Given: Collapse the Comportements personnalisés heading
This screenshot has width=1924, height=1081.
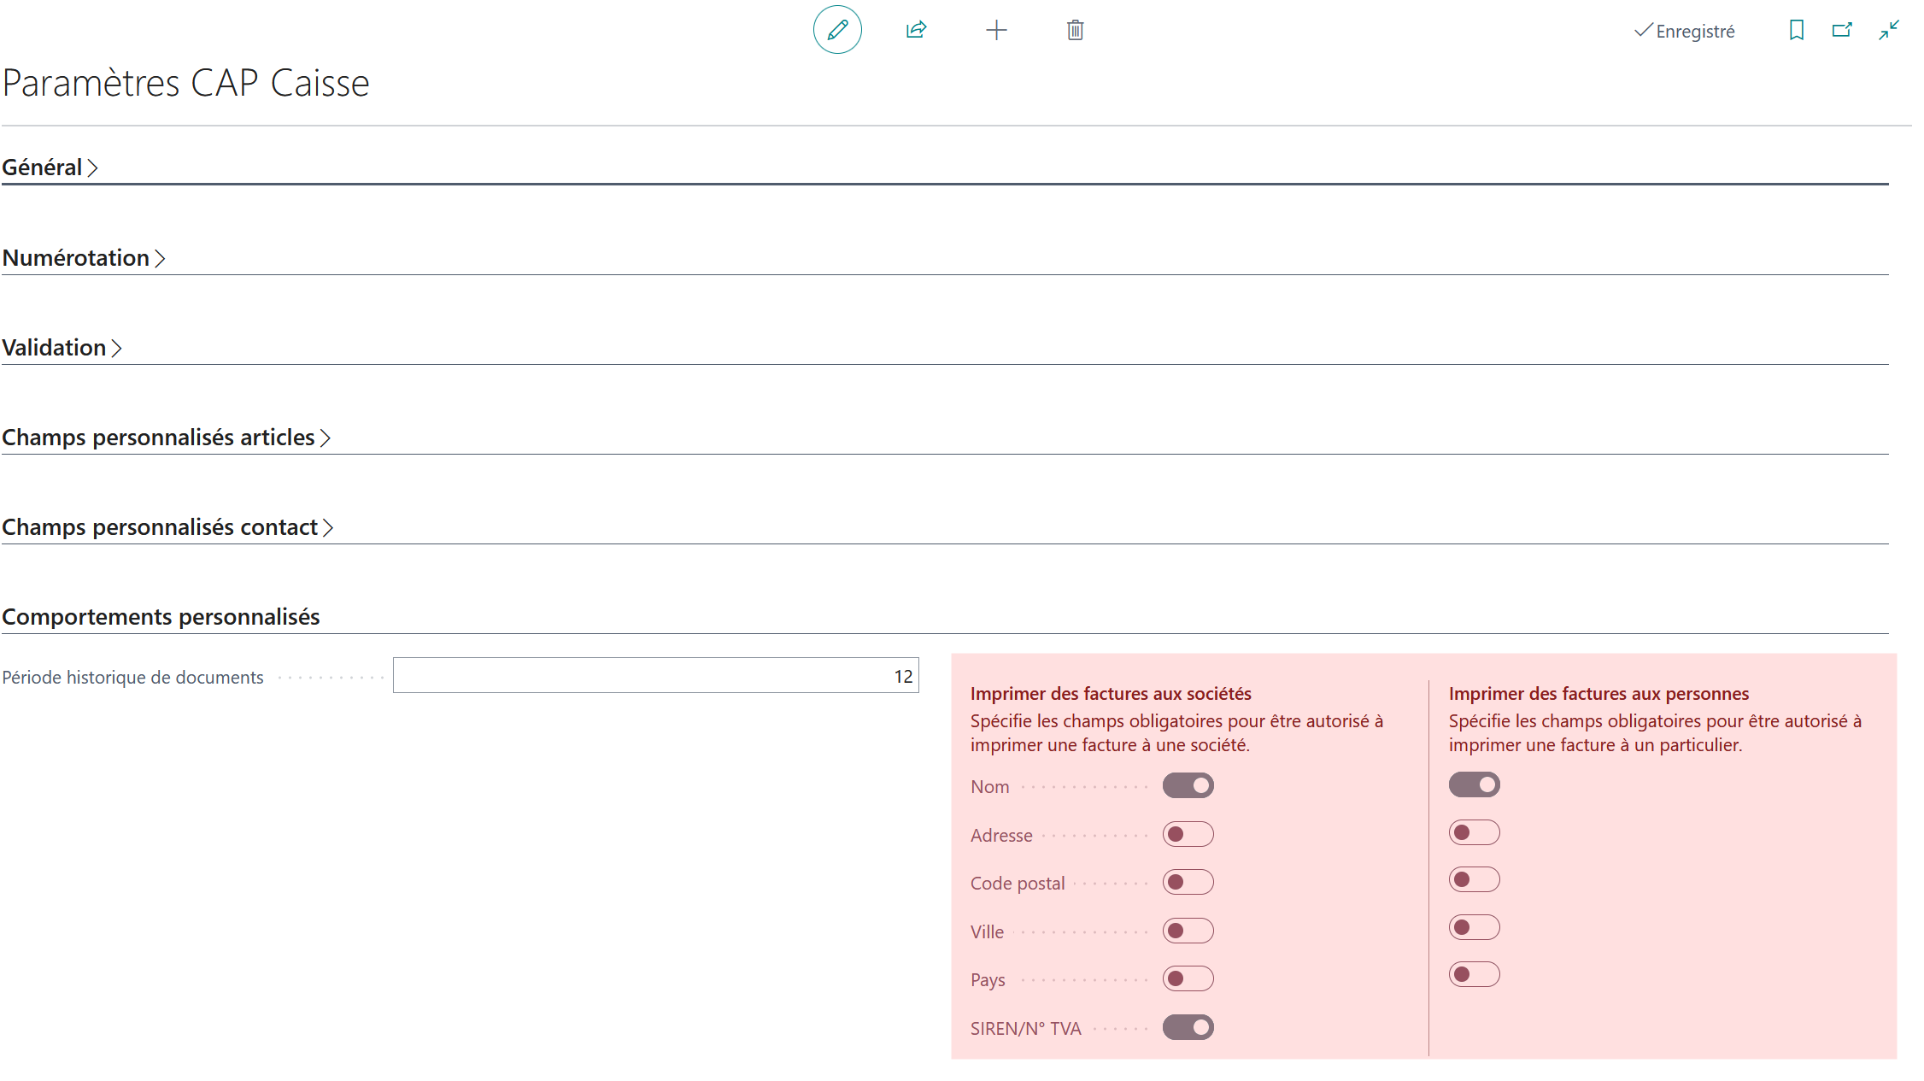Looking at the screenshot, I should pos(161,617).
